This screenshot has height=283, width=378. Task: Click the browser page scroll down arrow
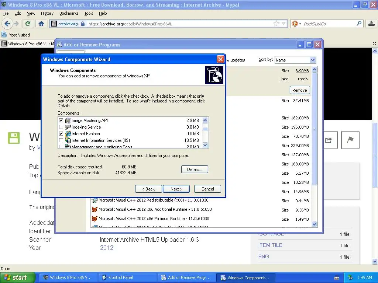point(375,261)
